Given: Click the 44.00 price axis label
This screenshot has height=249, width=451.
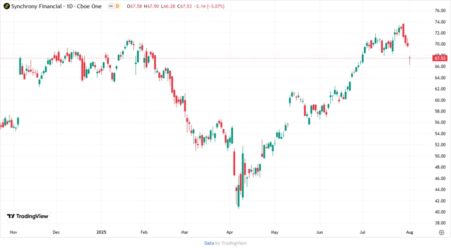Looking at the screenshot, I should [440, 189].
